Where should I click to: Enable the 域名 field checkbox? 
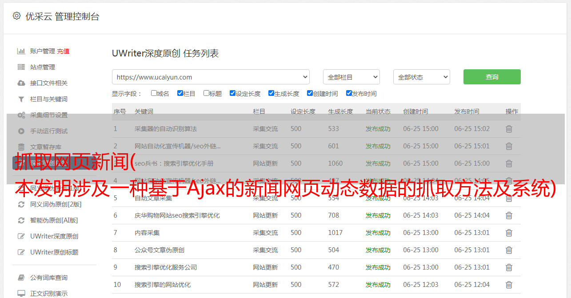pyautogui.click(x=154, y=93)
